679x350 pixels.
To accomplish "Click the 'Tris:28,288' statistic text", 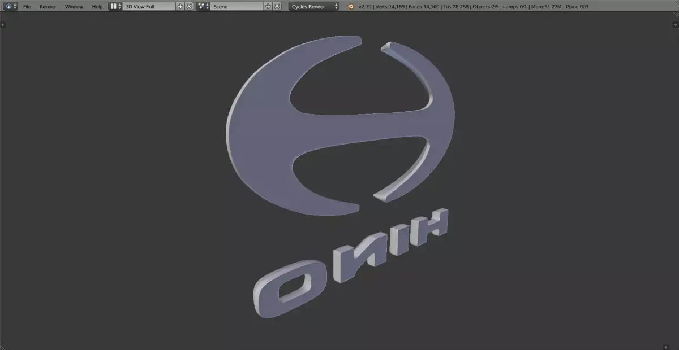I will [456, 7].
